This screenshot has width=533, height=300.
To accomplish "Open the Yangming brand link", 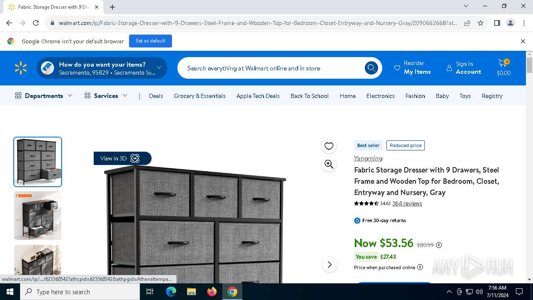I will (368, 158).
